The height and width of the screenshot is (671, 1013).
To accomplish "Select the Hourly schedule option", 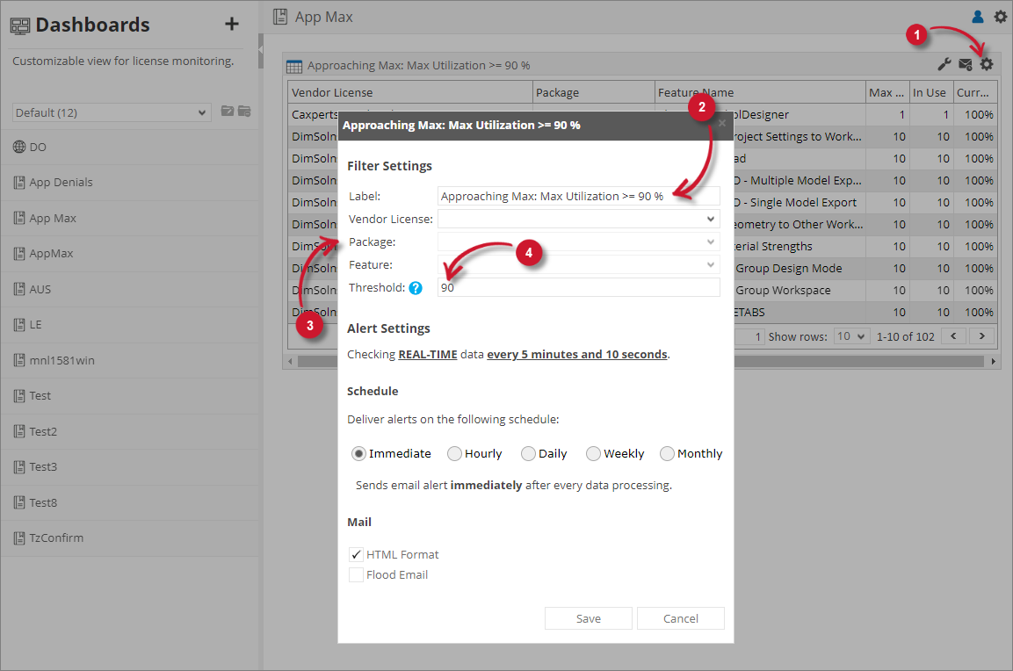I will [x=454, y=454].
